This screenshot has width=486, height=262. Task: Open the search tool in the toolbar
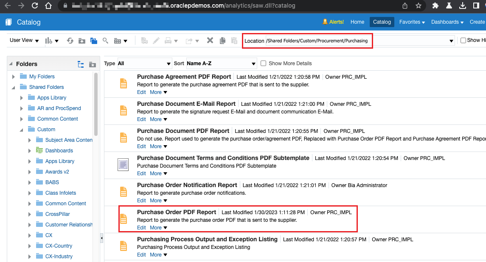click(x=105, y=40)
